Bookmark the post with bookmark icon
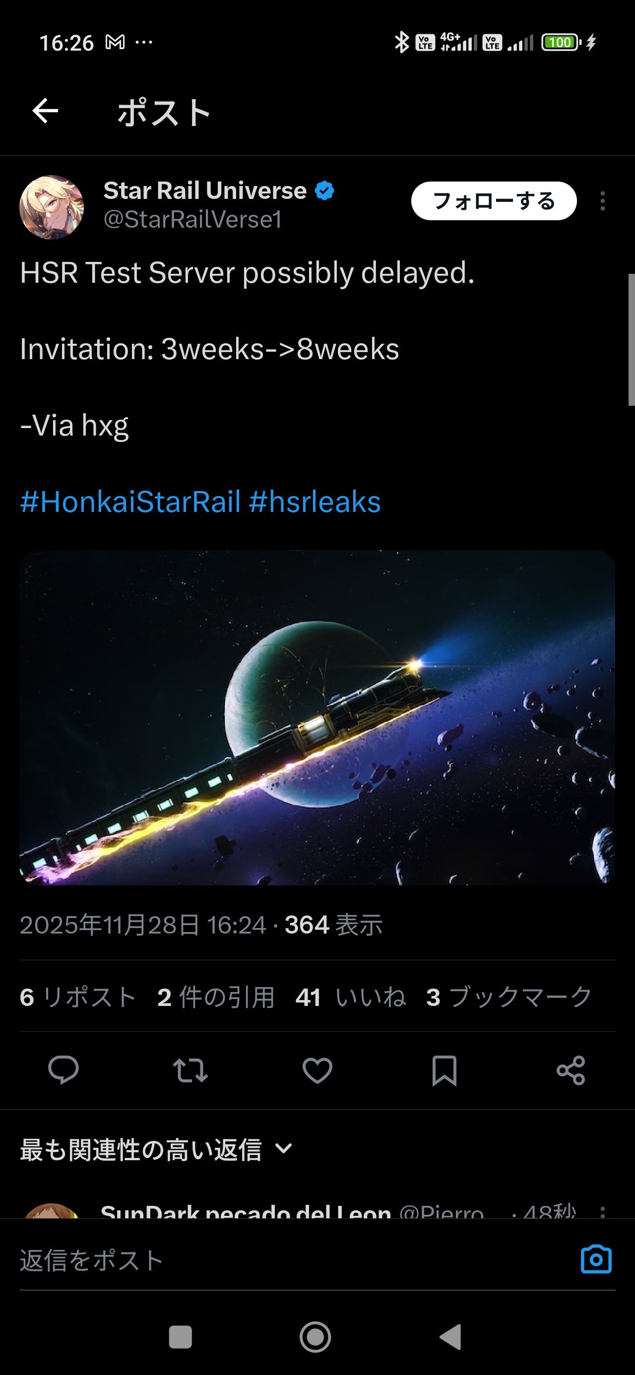635x1375 pixels. (x=444, y=1069)
